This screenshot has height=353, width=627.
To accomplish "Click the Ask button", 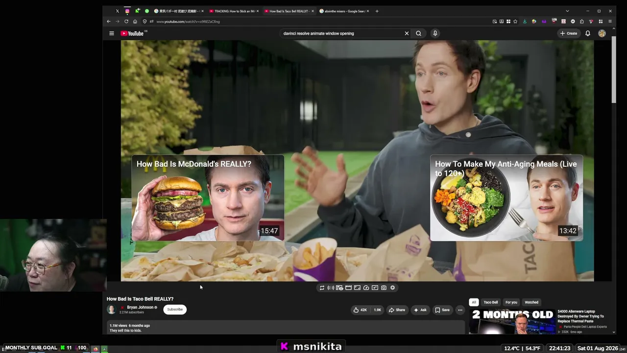I will (420, 310).
